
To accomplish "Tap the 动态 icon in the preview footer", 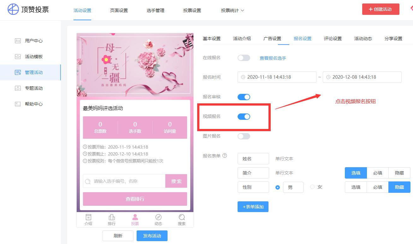I will (x=158, y=217).
